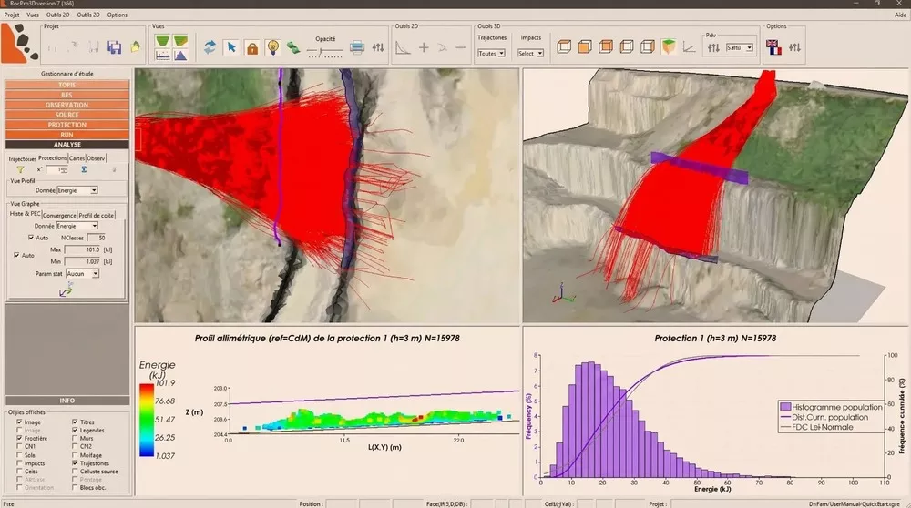Screen dimensions: 911x508
Task: Select the 2D profile curve tool
Action: 403,47
